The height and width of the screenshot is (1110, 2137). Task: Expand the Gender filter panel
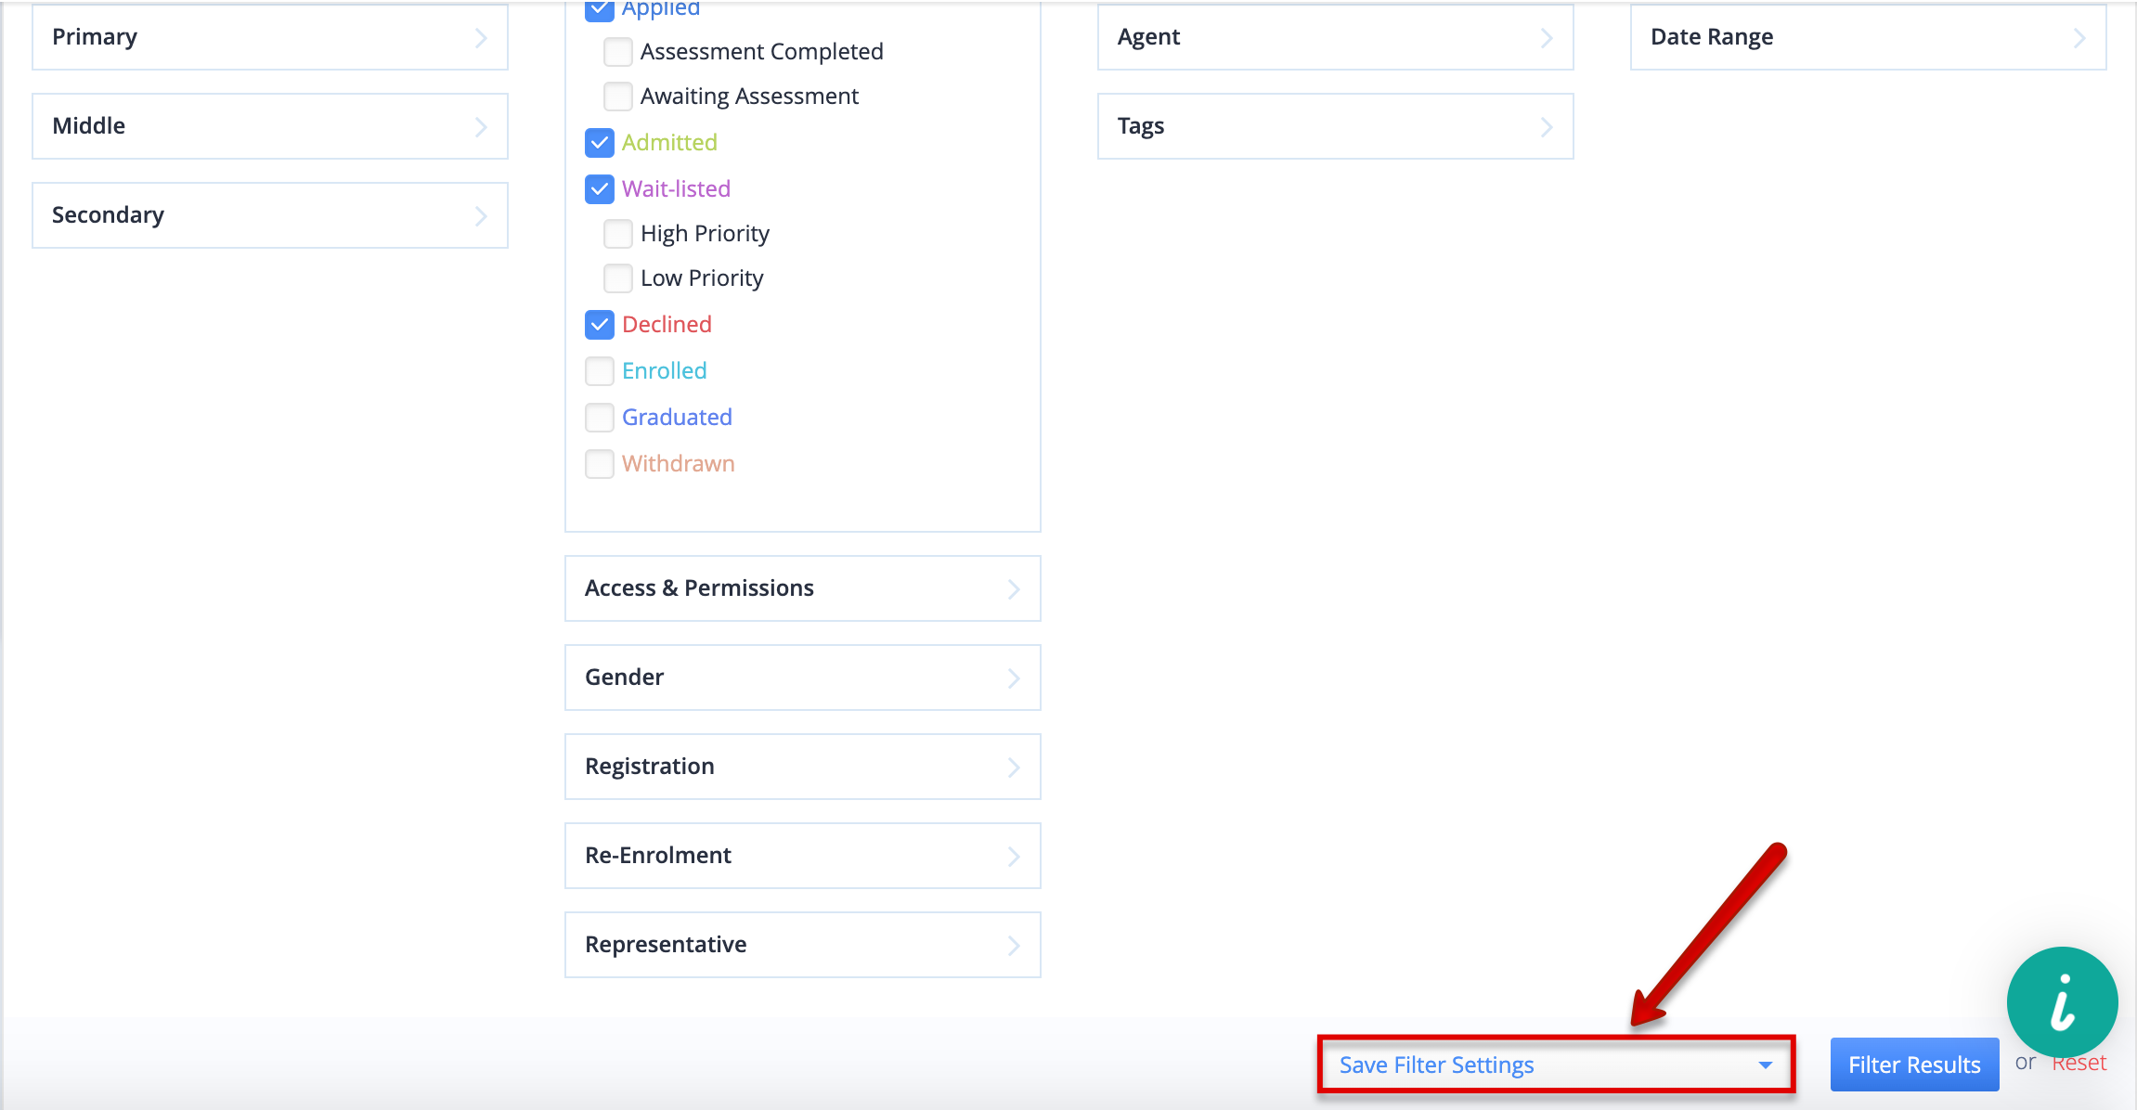pyautogui.click(x=803, y=678)
